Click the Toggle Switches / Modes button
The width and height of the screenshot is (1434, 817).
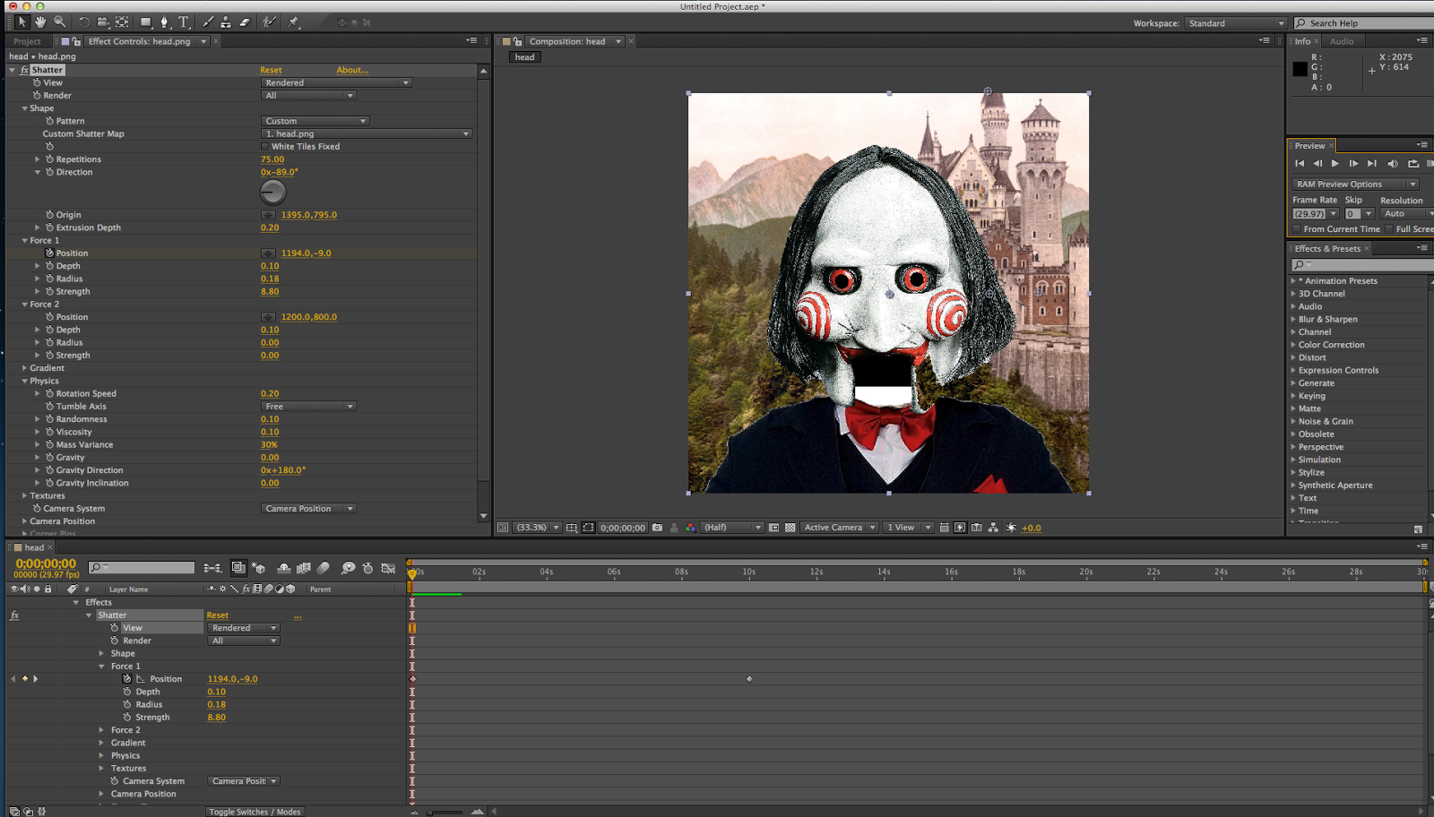pos(255,812)
